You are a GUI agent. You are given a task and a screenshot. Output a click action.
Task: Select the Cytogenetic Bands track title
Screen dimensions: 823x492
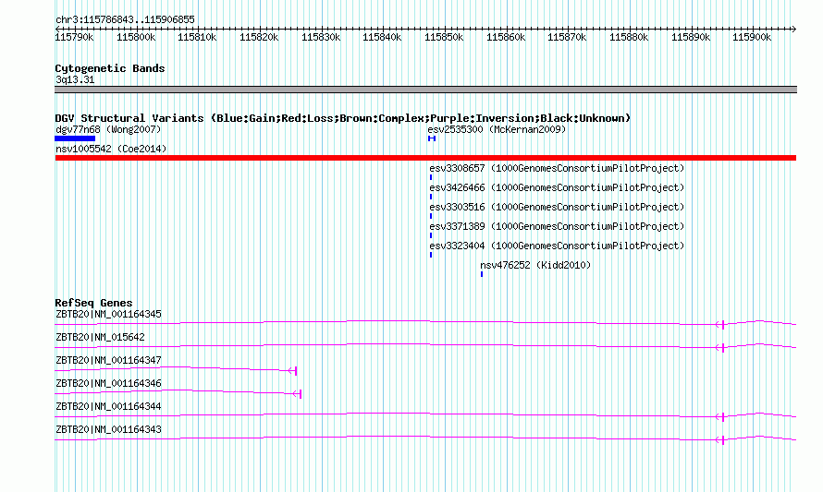(x=110, y=68)
